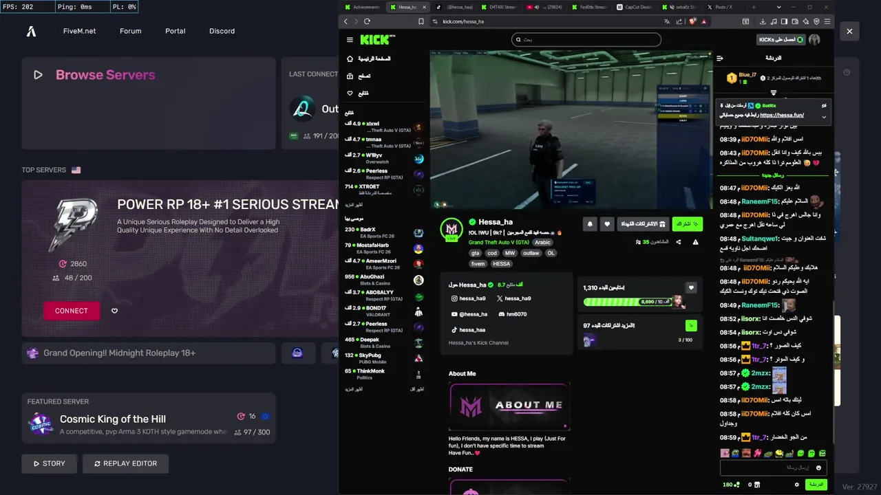Open the hessa_haa TikTok link
This screenshot has width=881, height=495.
click(x=468, y=330)
